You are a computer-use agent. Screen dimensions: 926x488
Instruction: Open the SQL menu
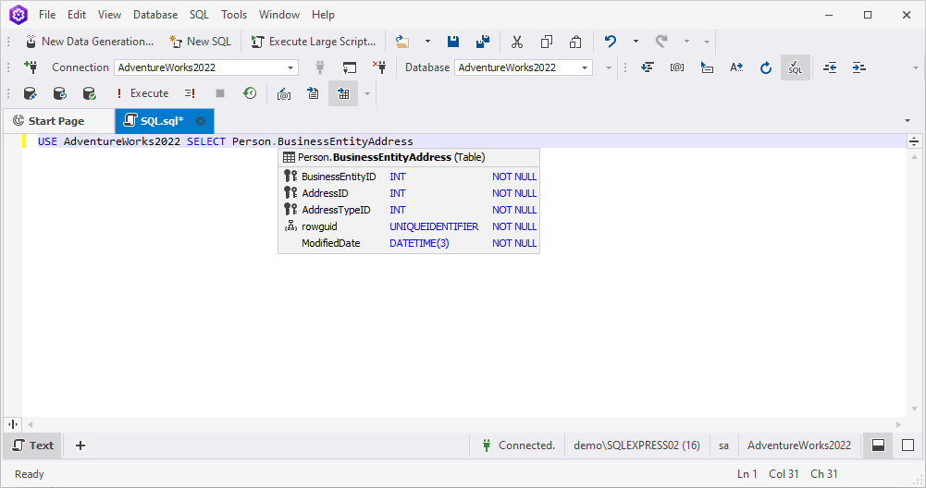click(199, 15)
